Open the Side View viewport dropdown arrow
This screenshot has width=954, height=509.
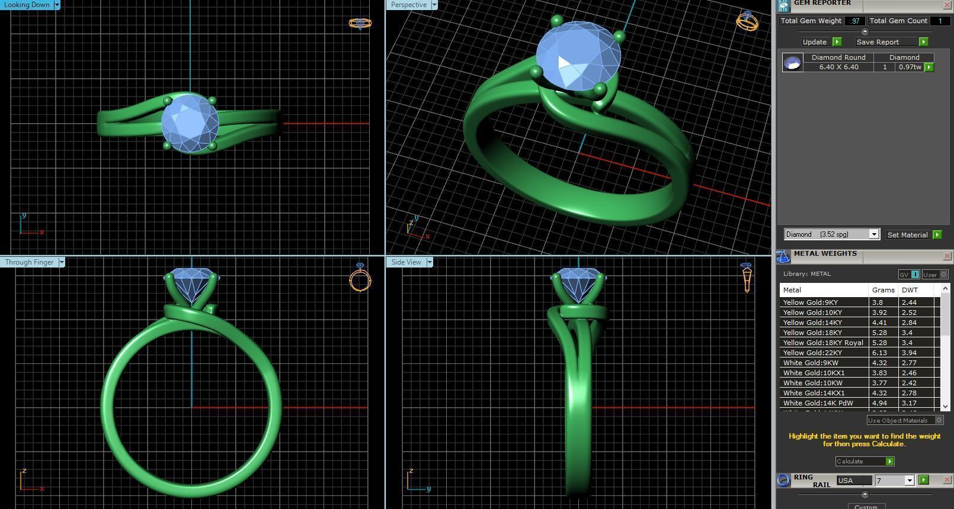(x=430, y=262)
